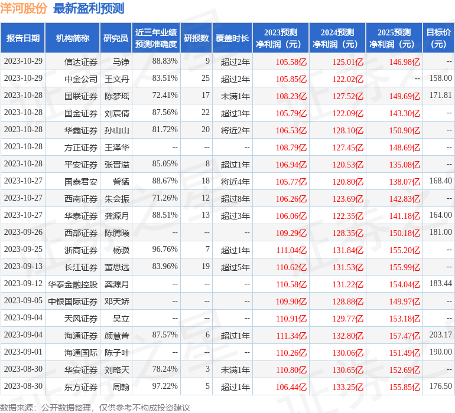Click researcher name 董思远
The height and width of the screenshot is (413, 455).
117,267
